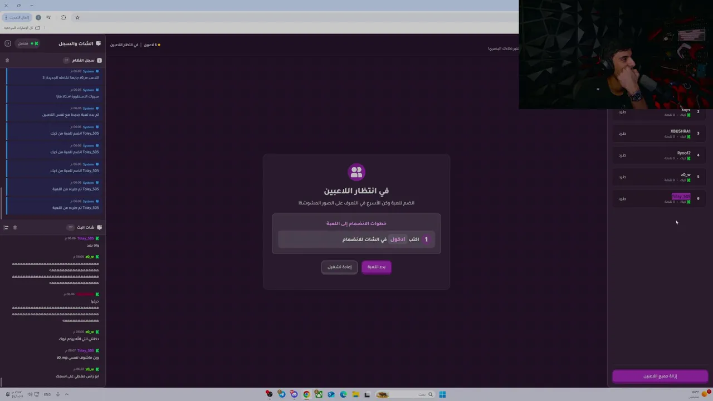Click microphone icon in system tray
This screenshot has height=401, width=713.
(x=58, y=394)
